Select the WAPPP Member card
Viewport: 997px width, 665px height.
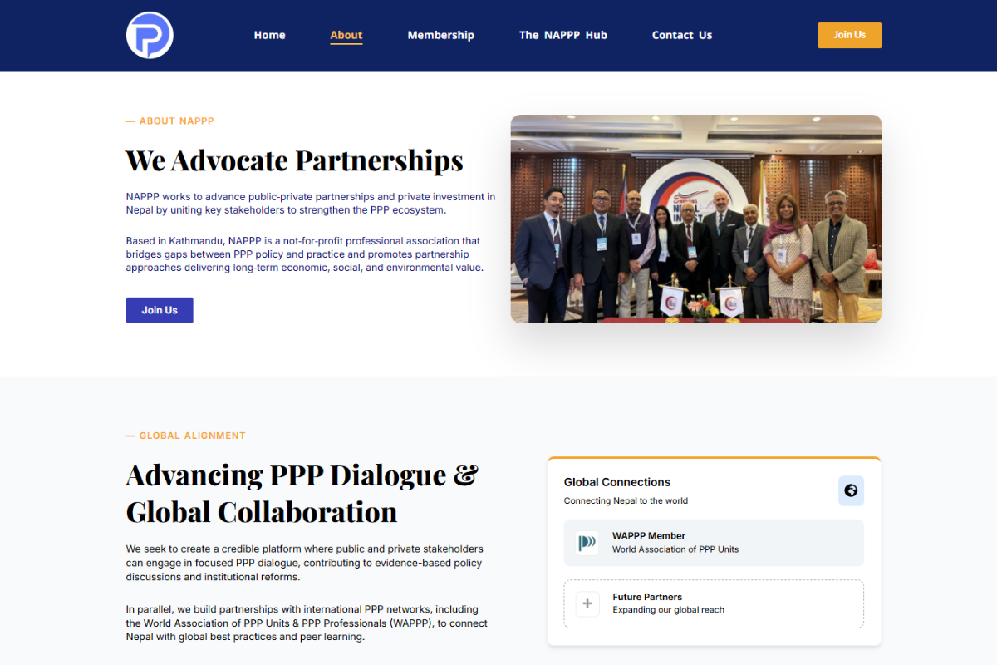coord(714,543)
